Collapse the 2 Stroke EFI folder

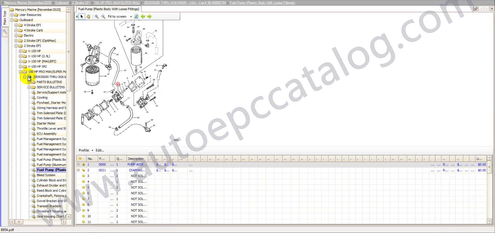[16, 46]
